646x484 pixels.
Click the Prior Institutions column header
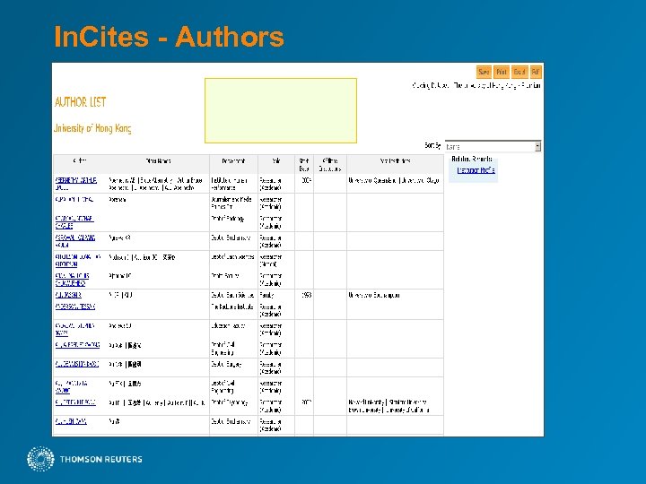395,161
